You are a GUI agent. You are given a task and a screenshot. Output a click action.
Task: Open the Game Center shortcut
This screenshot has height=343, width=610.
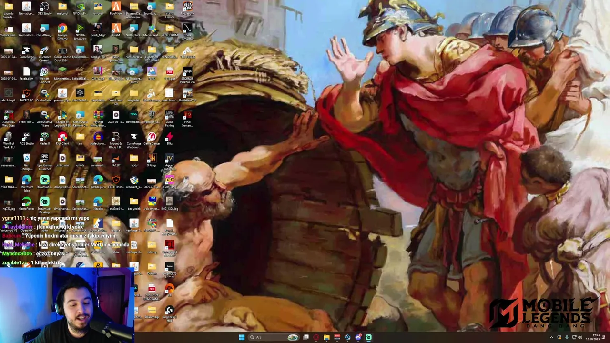(152, 139)
